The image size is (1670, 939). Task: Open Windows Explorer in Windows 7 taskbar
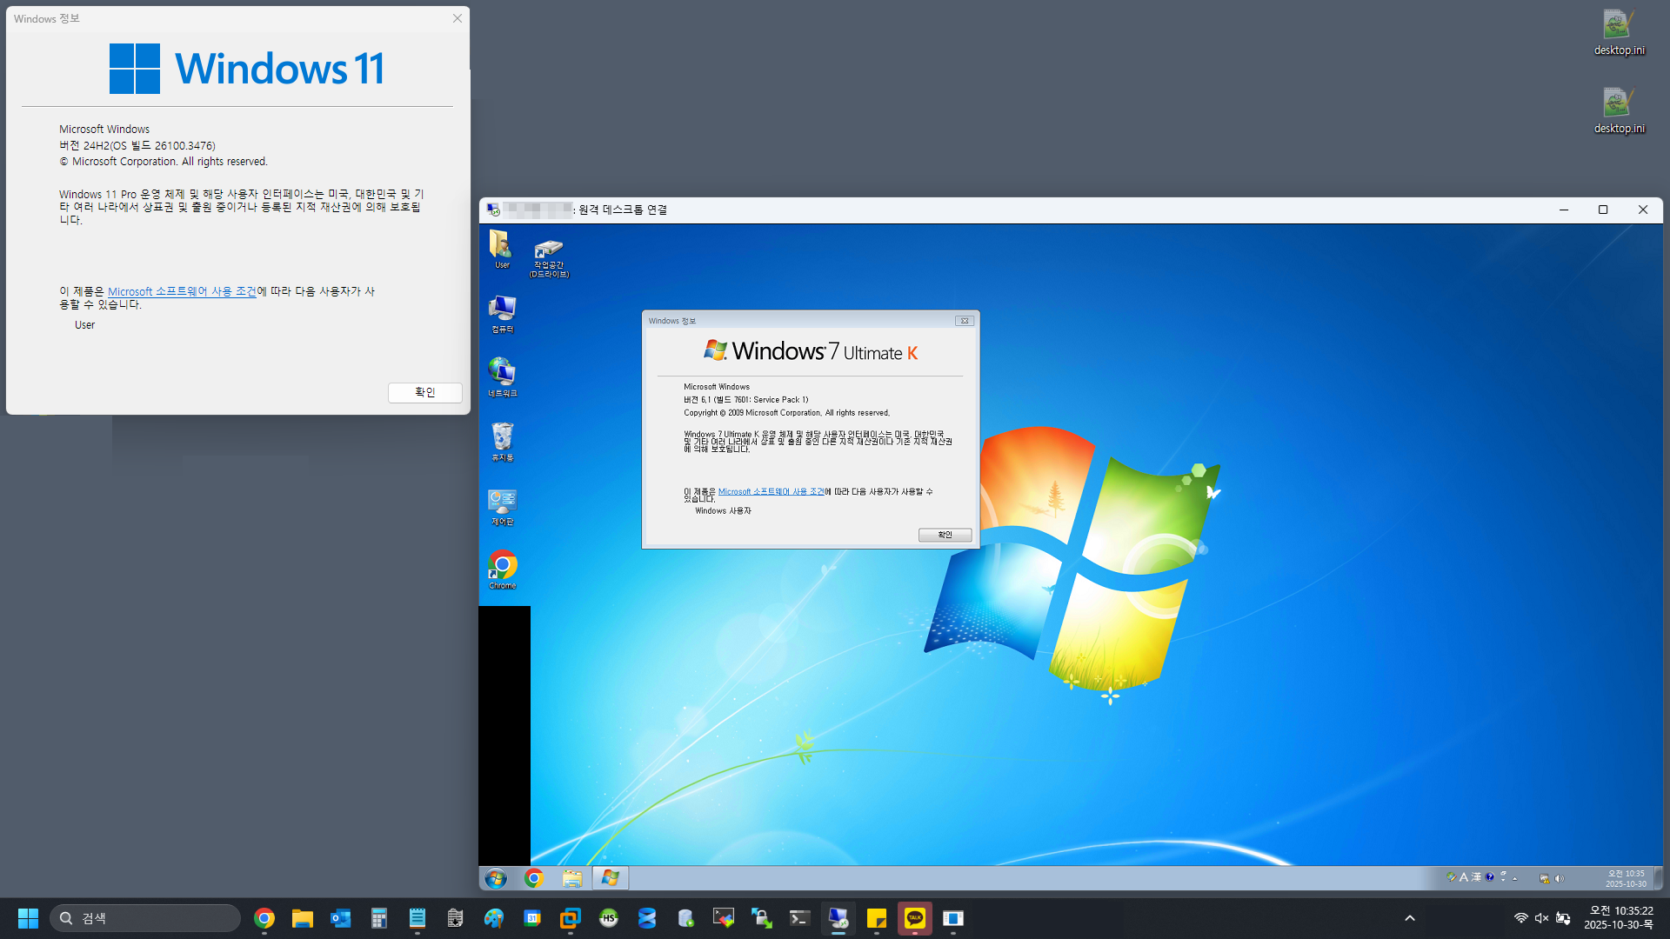click(x=571, y=878)
